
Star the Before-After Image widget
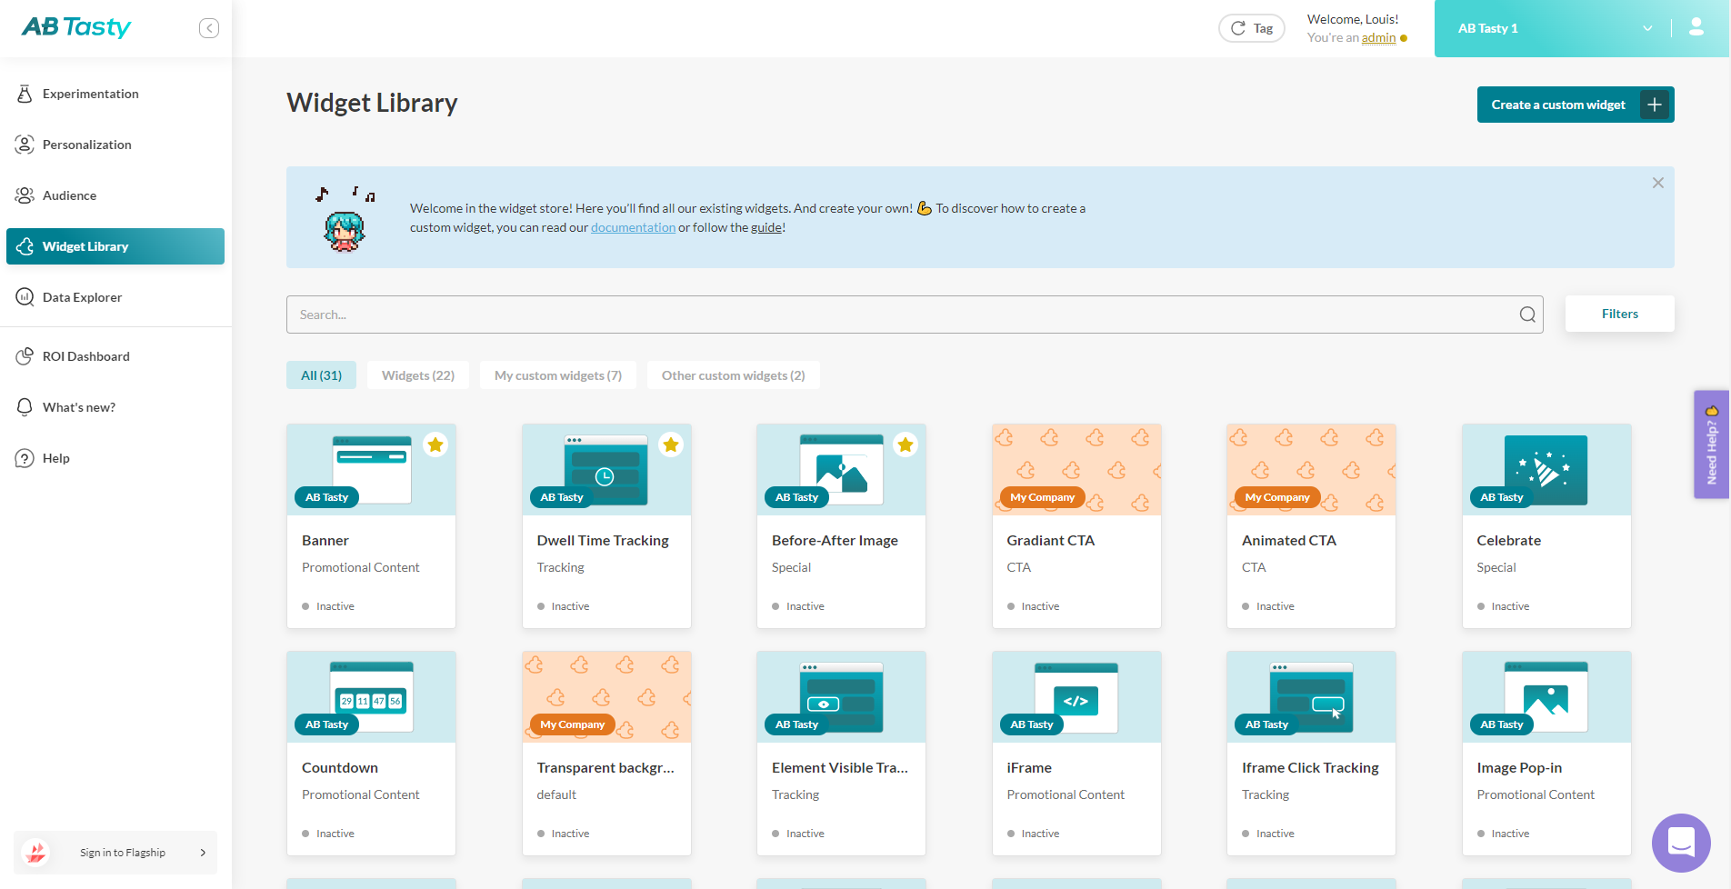[905, 444]
